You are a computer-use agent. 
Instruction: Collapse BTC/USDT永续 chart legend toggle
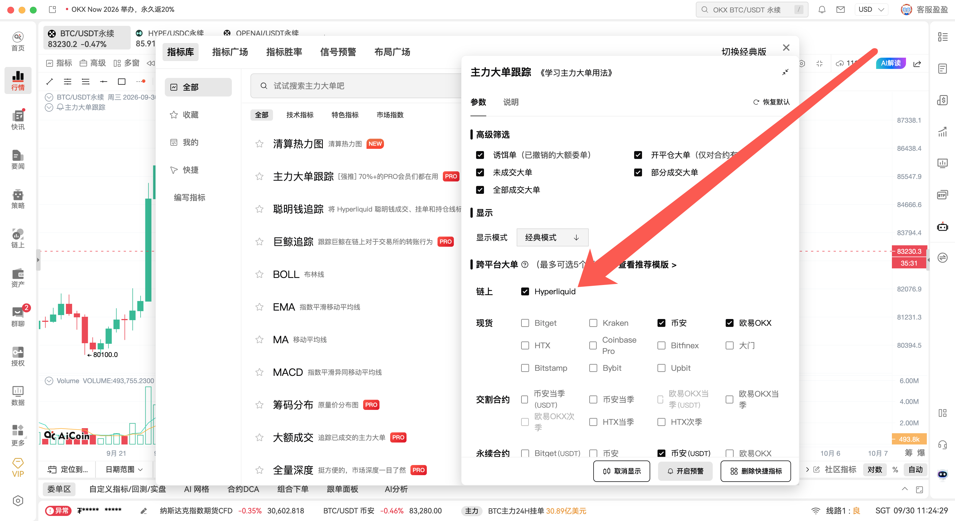[x=49, y=97]
